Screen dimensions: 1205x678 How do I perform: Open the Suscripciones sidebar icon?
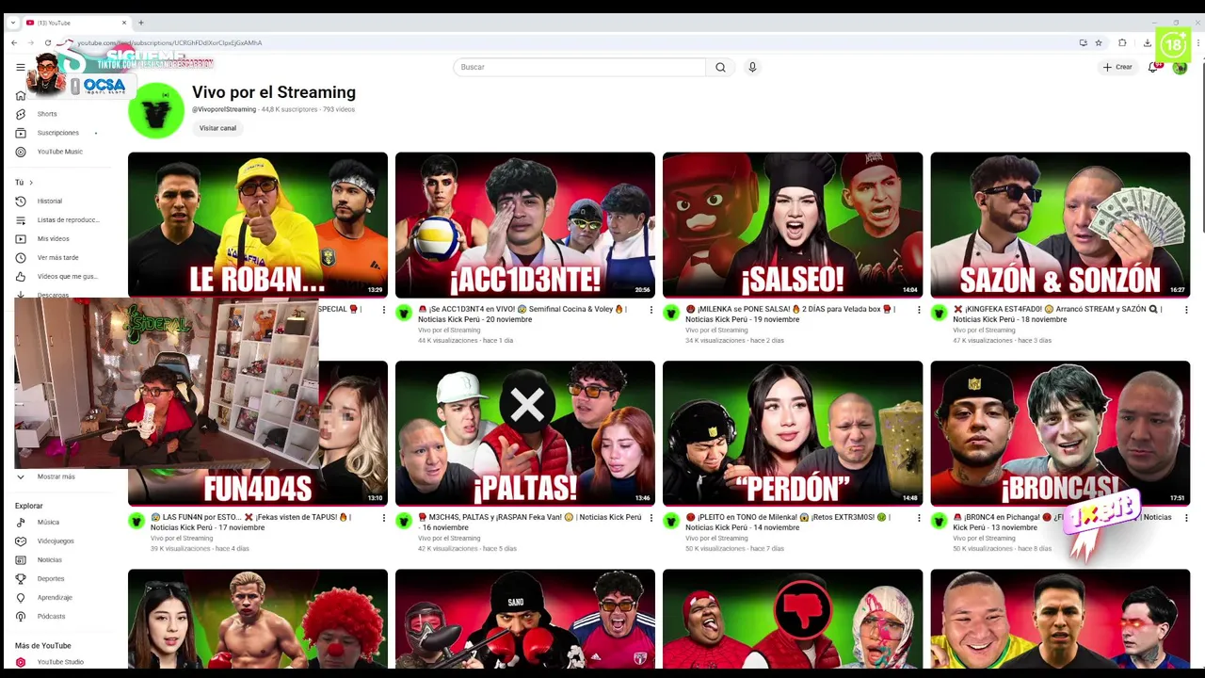20,133
